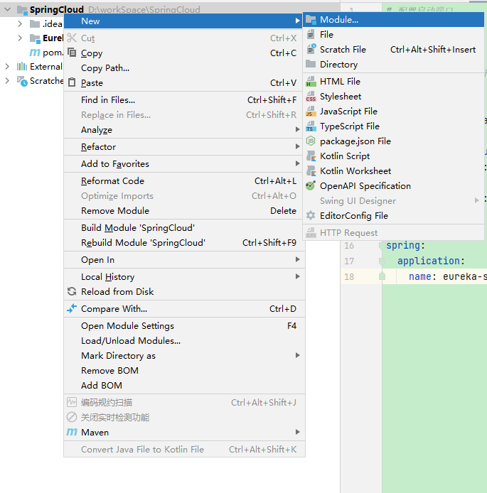The height and width of the screenshot is (493, 487).
Task: Expand the External Libraries node
Action: pos(7,66)
